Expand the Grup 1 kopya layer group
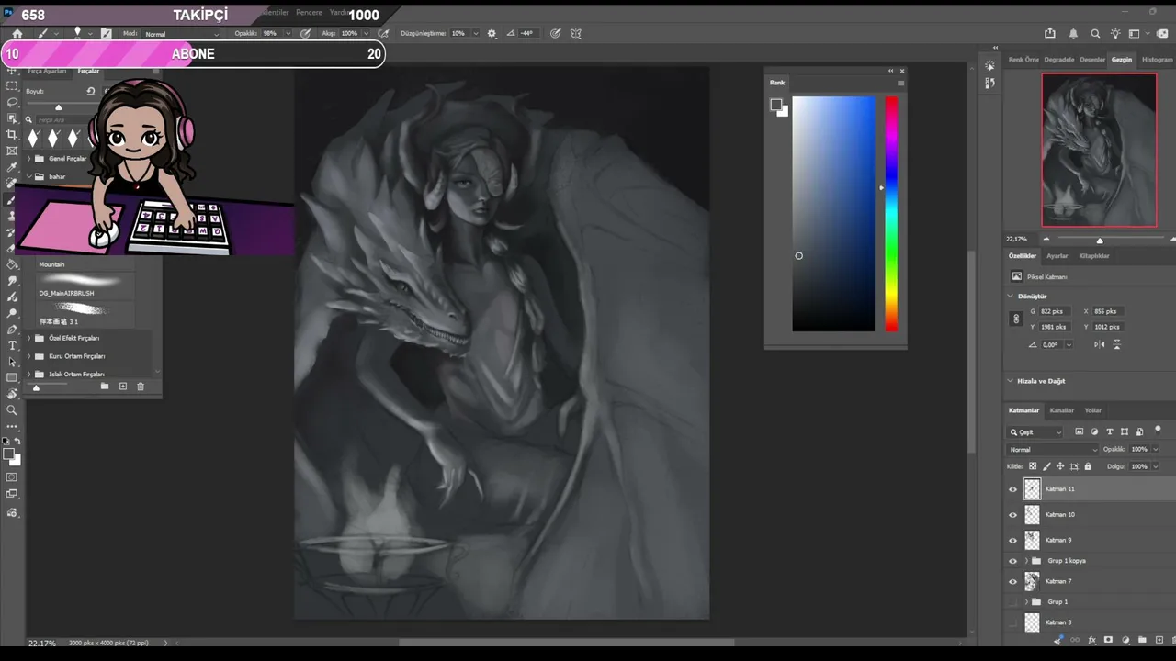The width and height of the screenshot is (1176, 661). (1026, 561)
